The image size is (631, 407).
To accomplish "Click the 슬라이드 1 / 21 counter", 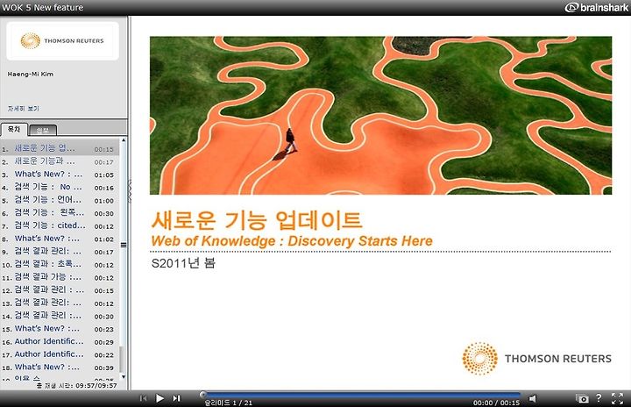I will tap(228, 403).
